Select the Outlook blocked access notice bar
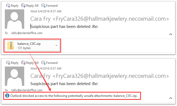 point(72,96)
